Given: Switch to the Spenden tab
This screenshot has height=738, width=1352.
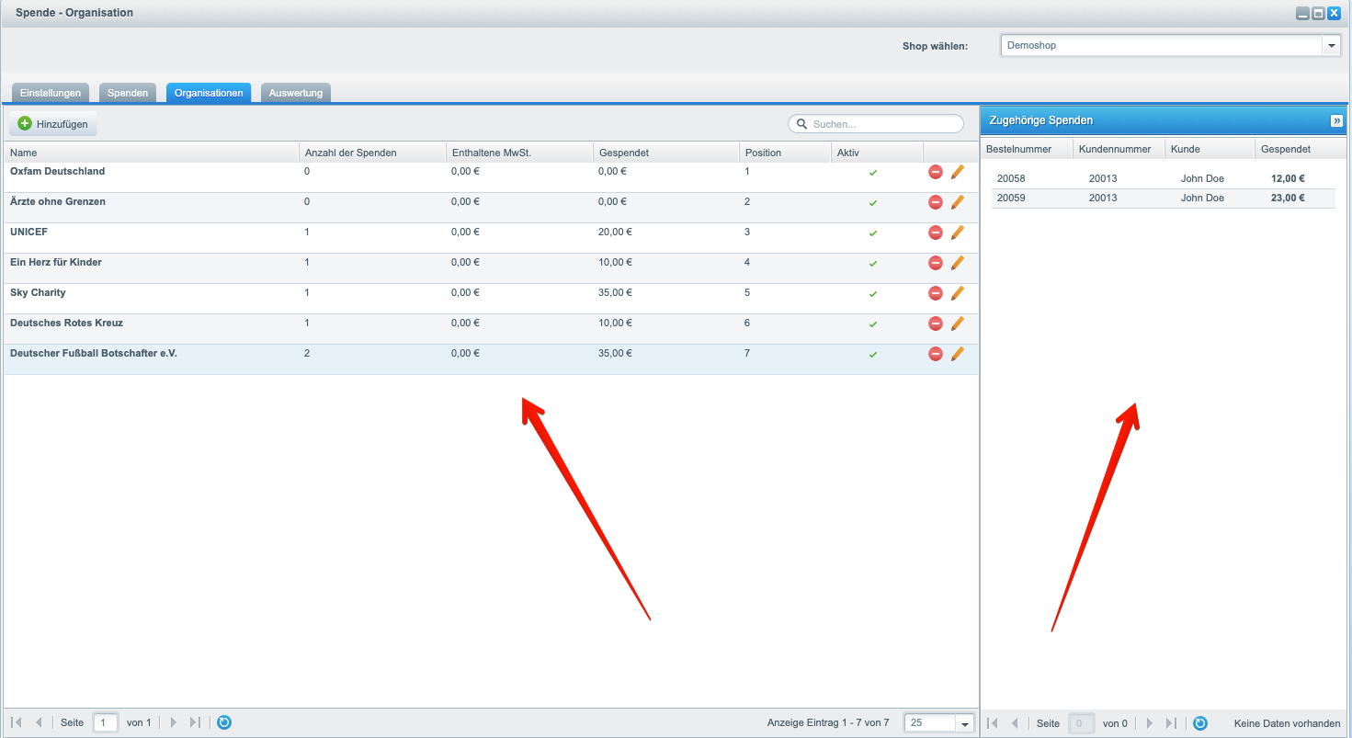Looking at the screenshot, I should (x=127, y=93).
